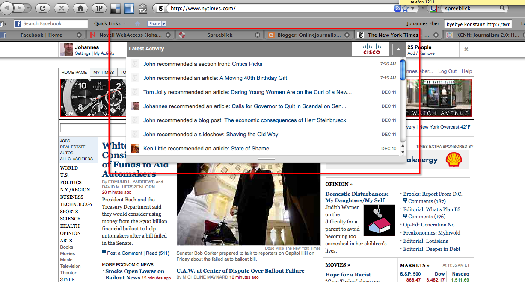This screenshot has height=282, width=525.
Task: Open the MY TIMES page tab
Action: tap(104, 73)
